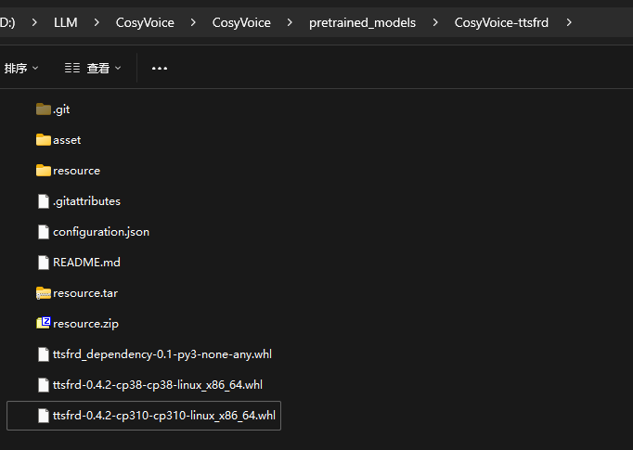633x450 pixels.
Task: Select the ttsfrd_dependency whl file icon
Action: coord(44,354)
